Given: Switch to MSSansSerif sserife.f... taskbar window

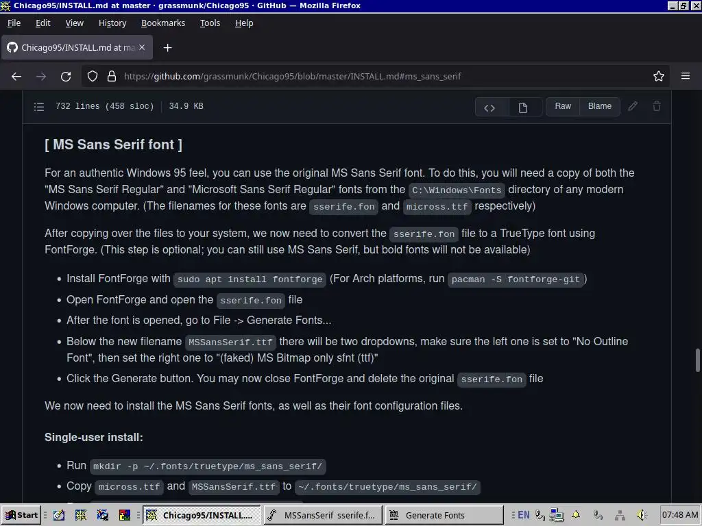Looking at the screenshot, I should 323,515.
